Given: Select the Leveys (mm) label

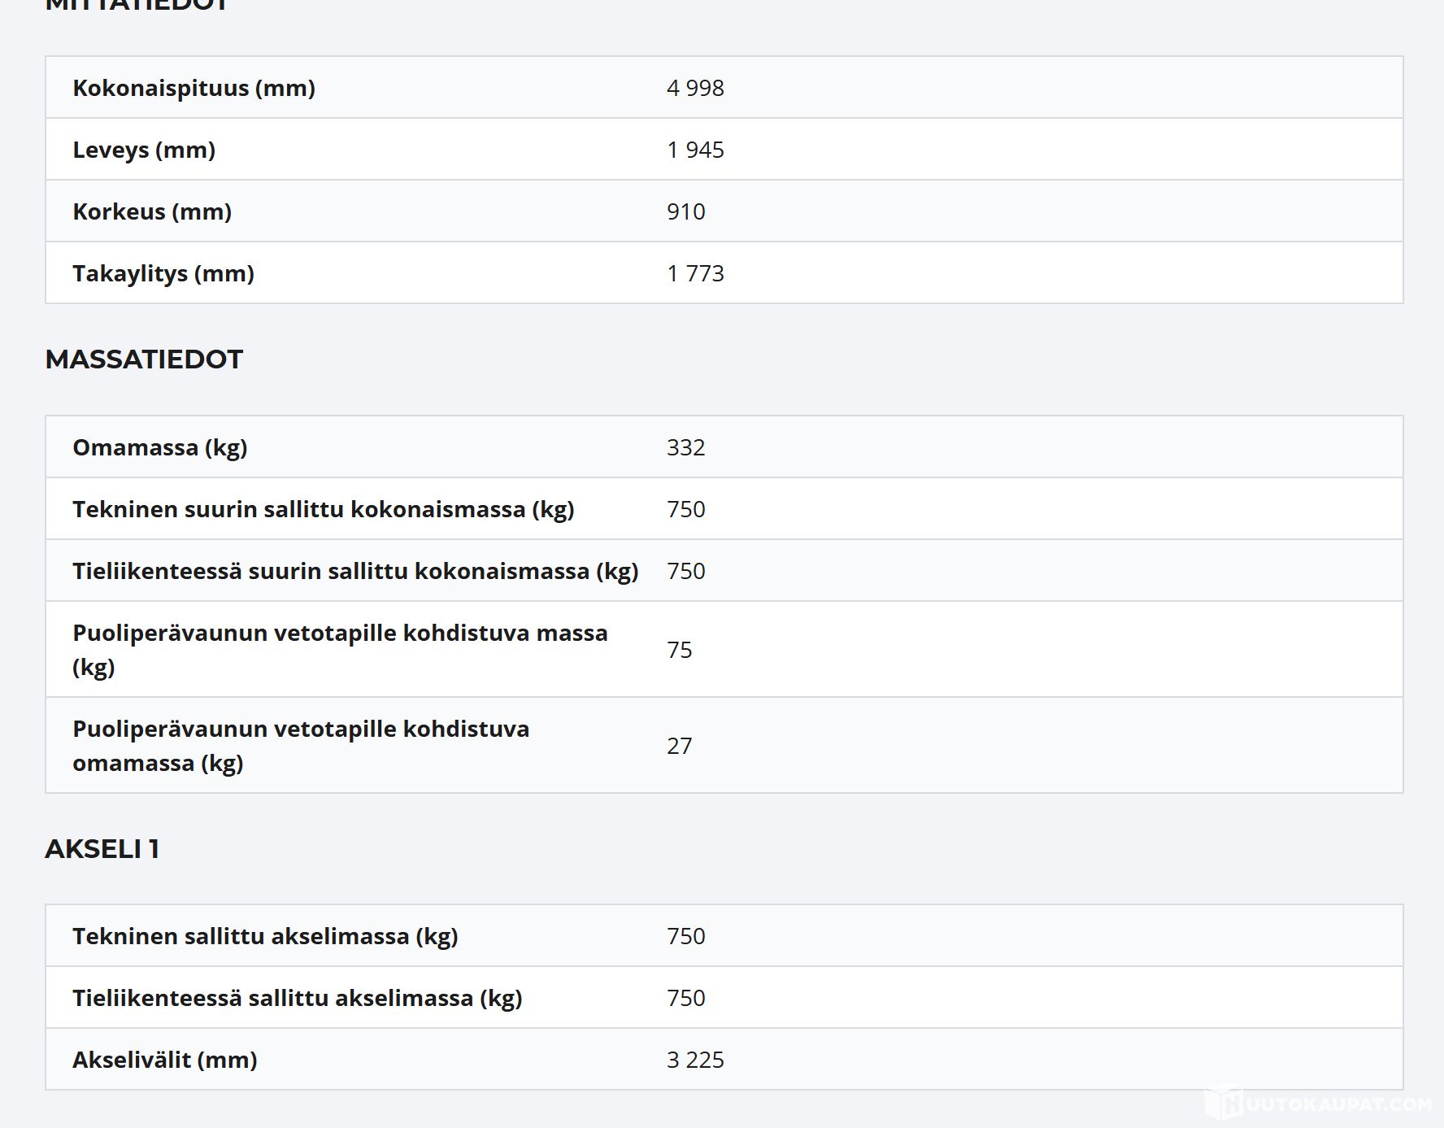Looking at the screenshot, I should [x=144, y=150].
